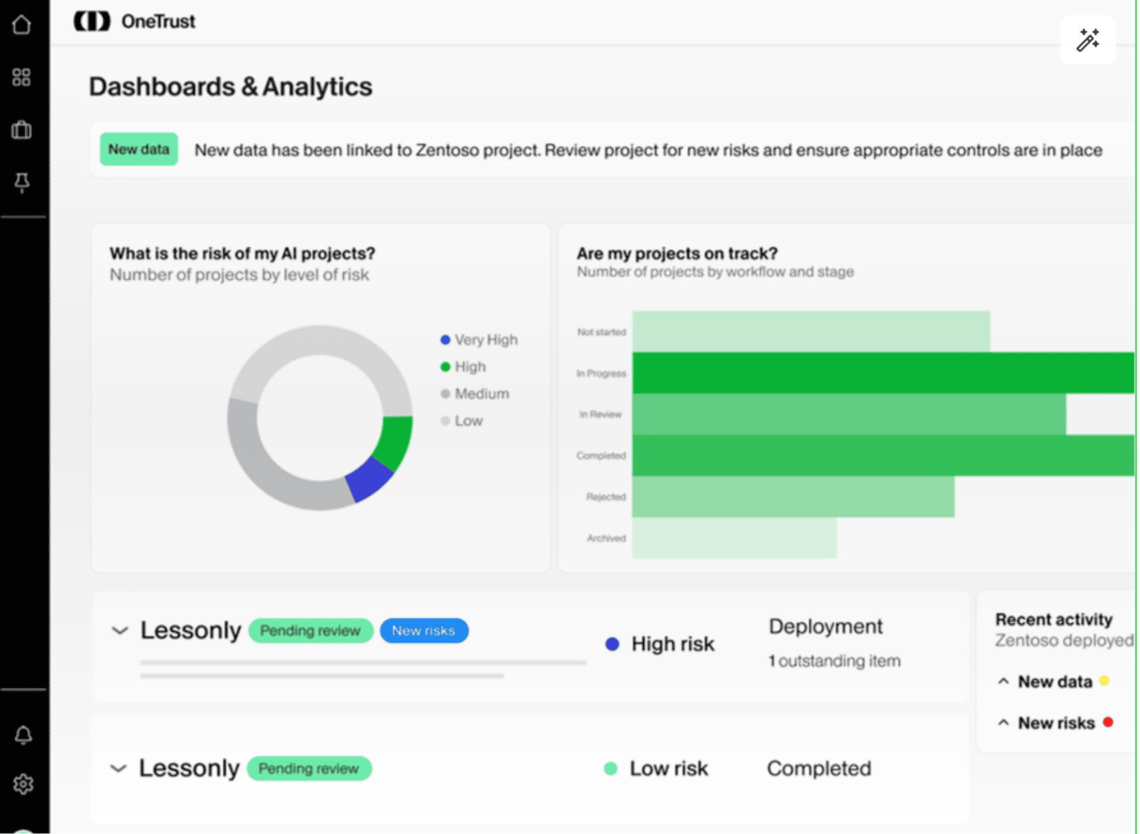Open notifications bell icon
This screenshot has width=1140, height=834.
pos(23,735)
